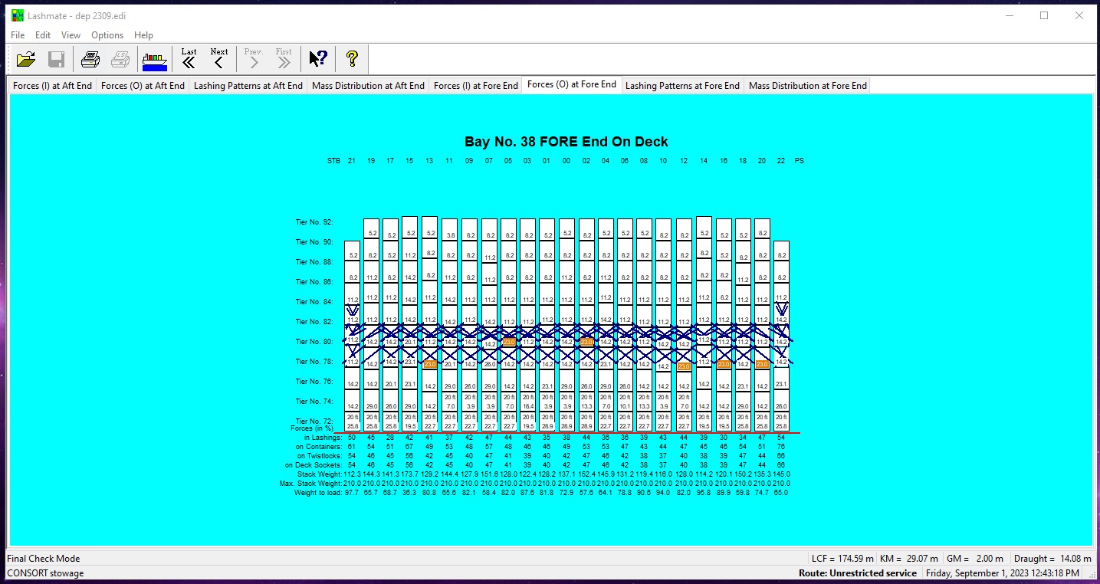Click the Lashmate app icon in title bar
The image size is (1100, 584).
(17, 15)
